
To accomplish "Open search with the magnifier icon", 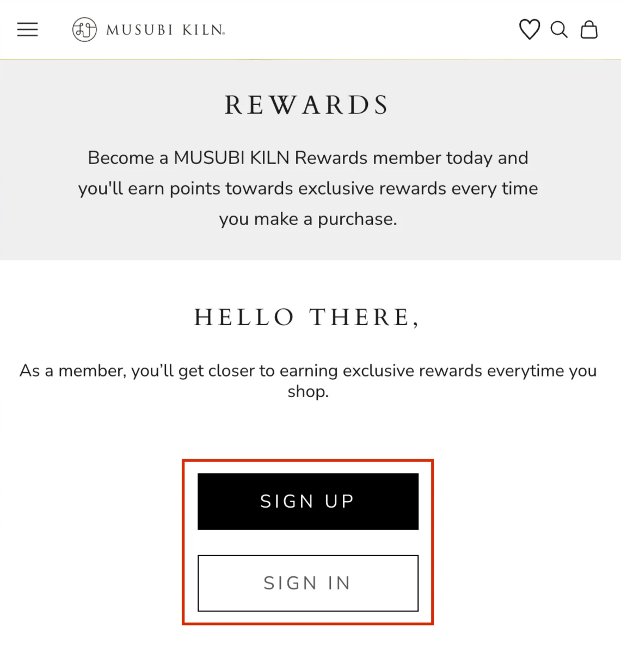I will point(559,29).
